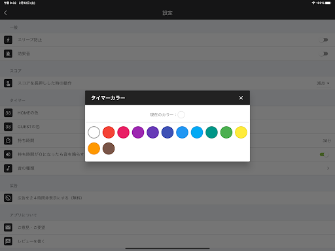
Task: Pick the orange color swatch
Action: pos(94,148)
